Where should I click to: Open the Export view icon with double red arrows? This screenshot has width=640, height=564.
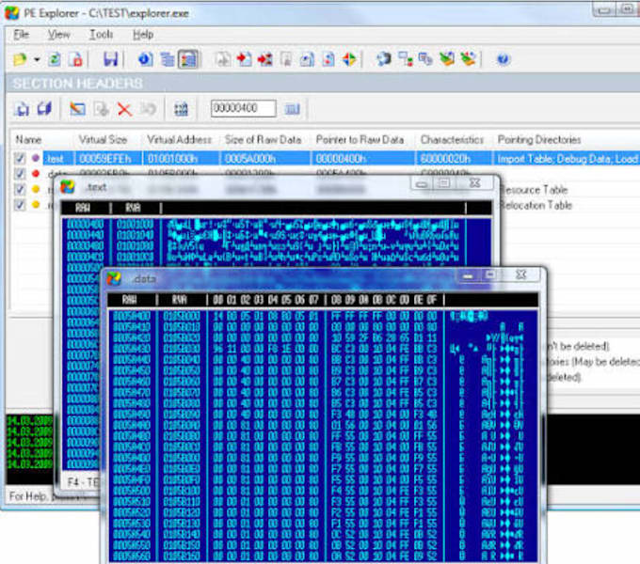[265, 59]
